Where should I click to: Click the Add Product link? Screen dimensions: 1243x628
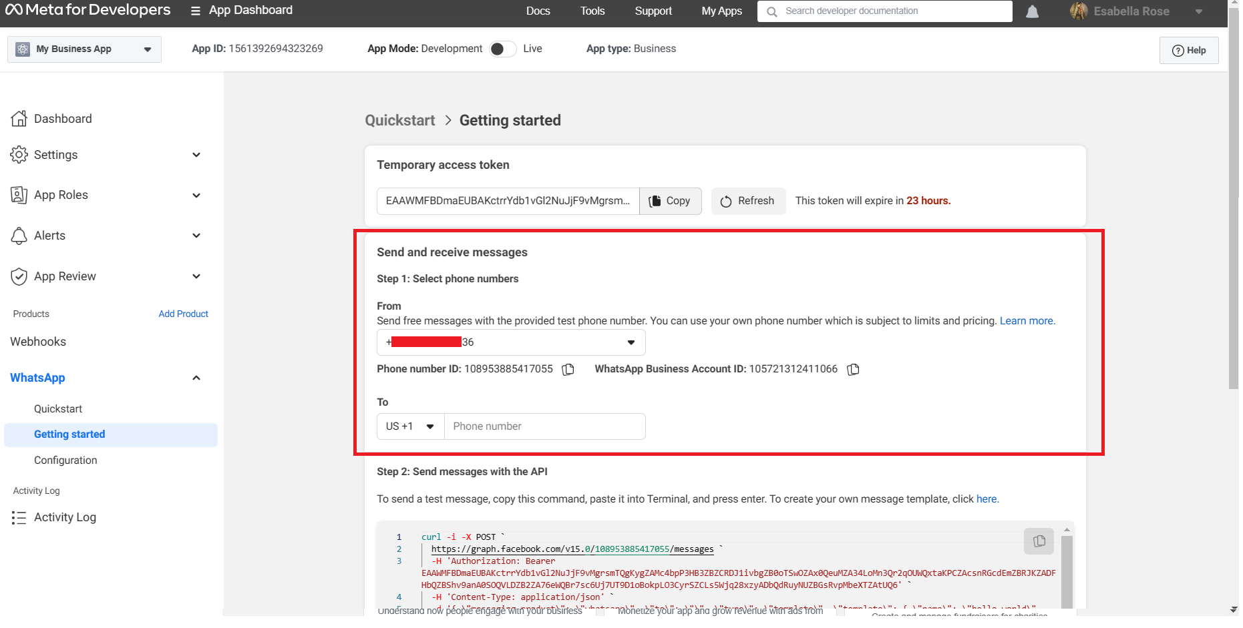tap(183, 314)
